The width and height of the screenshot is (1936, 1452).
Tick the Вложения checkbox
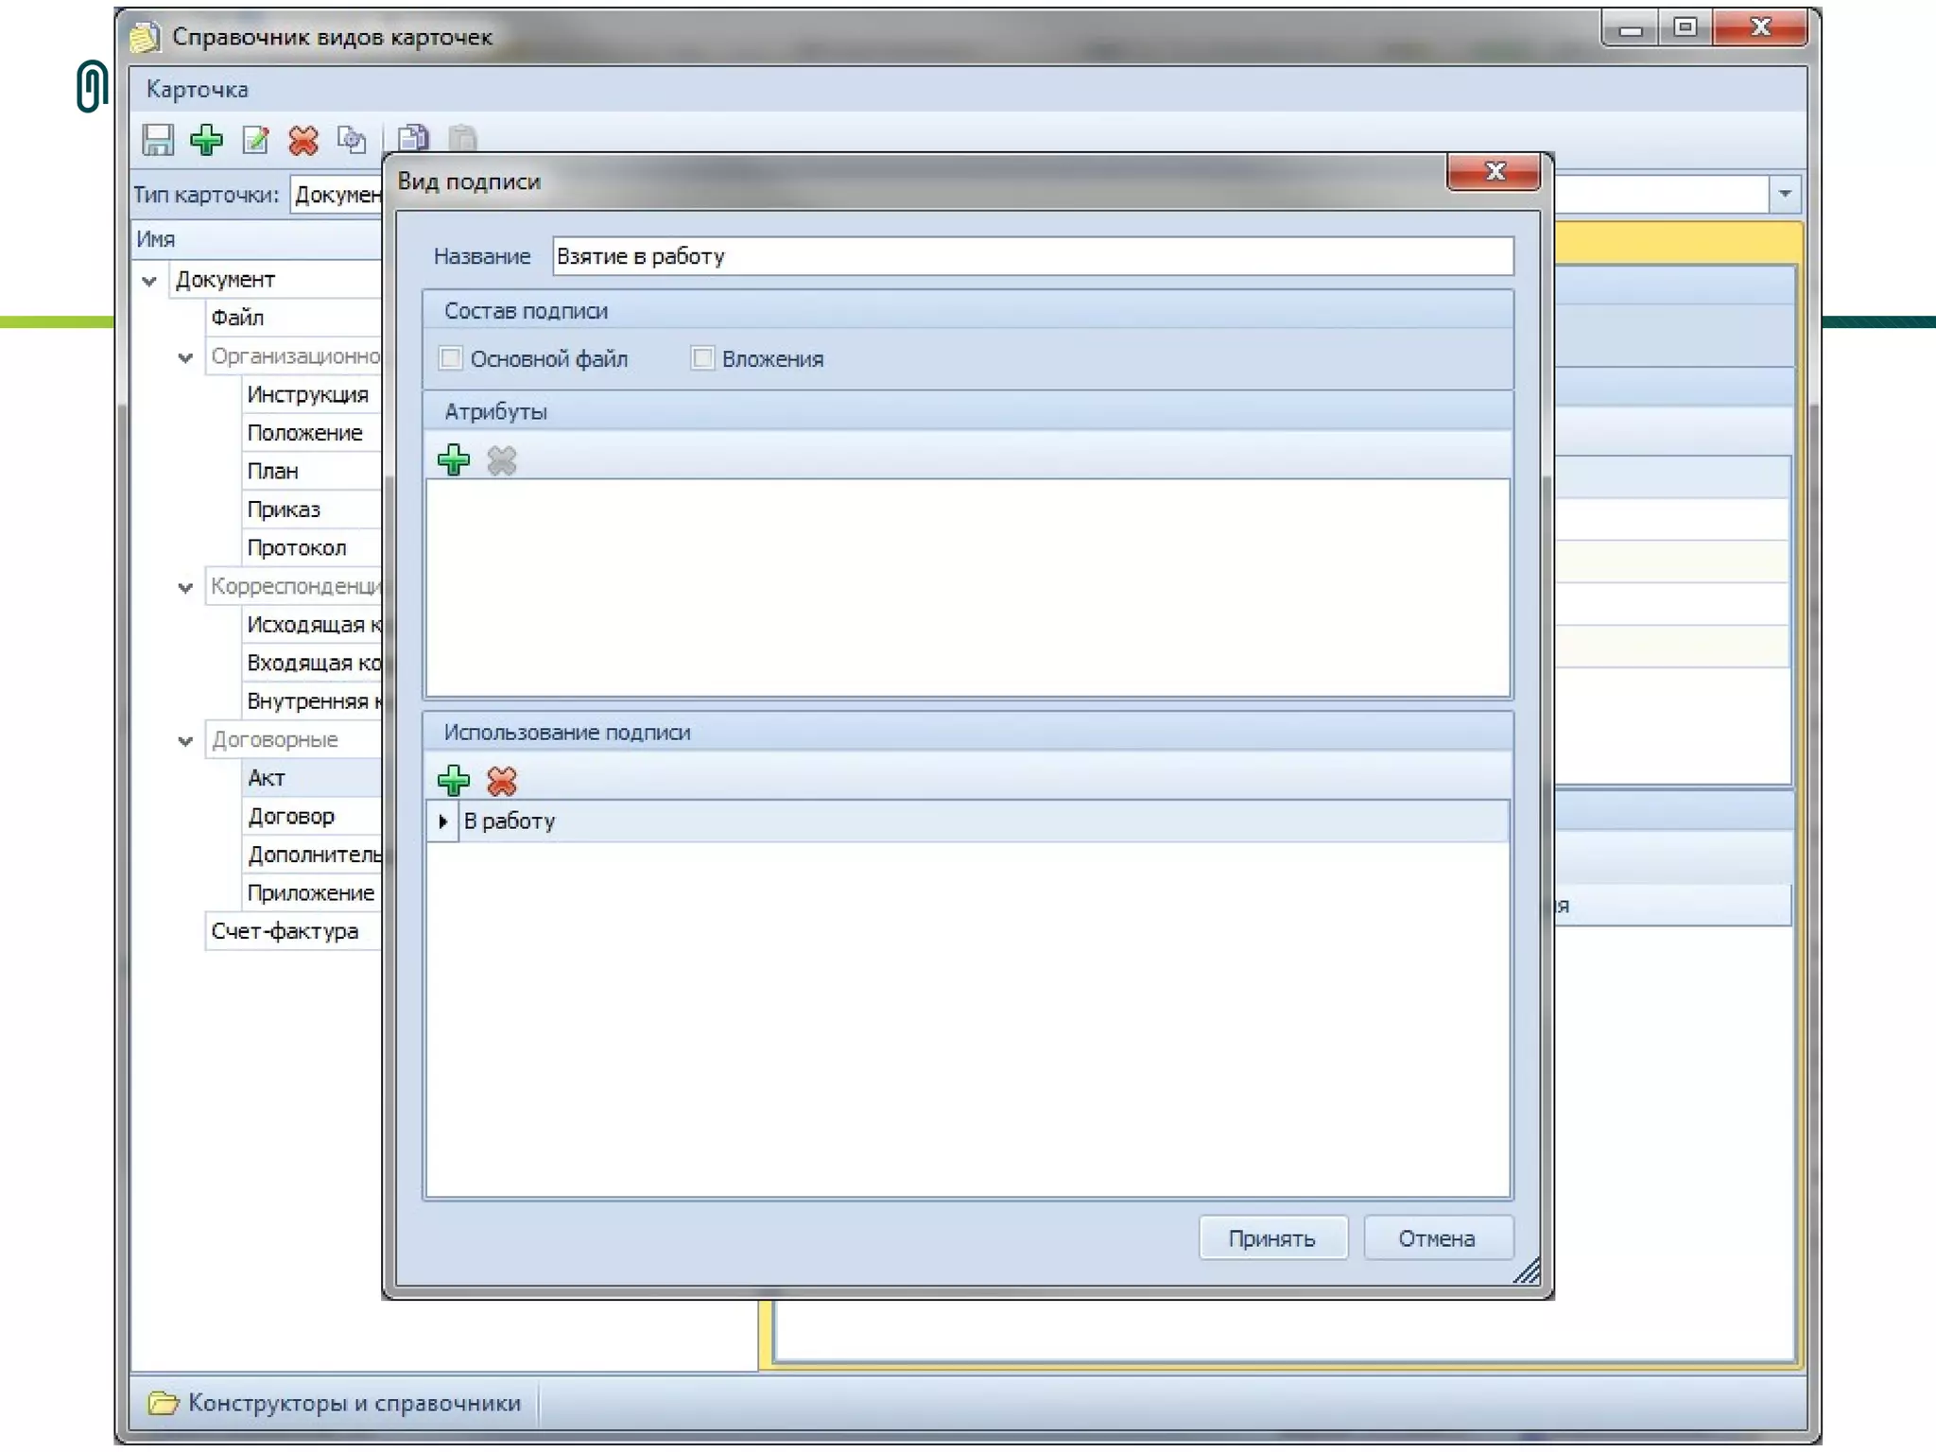click(702, 358)
